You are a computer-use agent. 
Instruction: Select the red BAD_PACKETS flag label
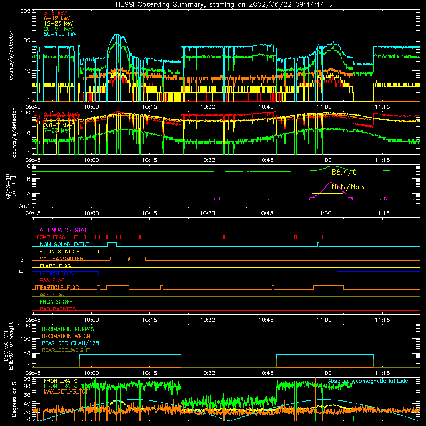(58, 309)
